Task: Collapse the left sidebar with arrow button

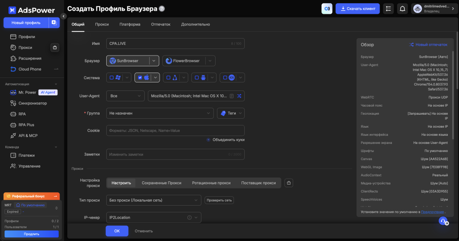Action: 64,16
